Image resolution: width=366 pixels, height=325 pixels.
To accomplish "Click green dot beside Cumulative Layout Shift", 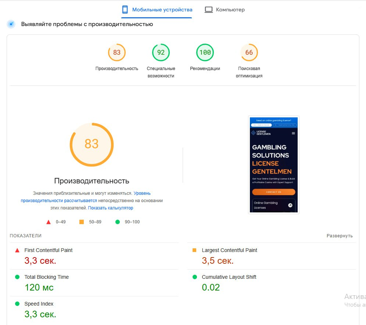I will click(x=194, y=277).
